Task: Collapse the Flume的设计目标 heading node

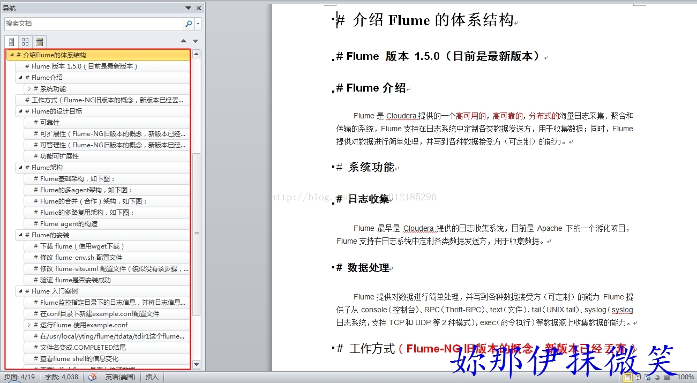Action: (20, 111)
